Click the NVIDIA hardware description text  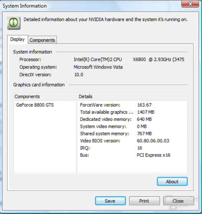coord(105,20)
